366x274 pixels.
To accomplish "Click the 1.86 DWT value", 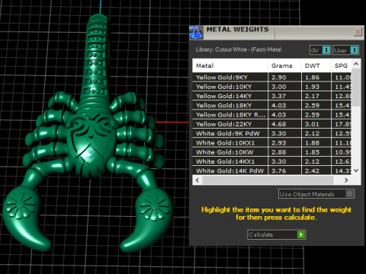I will (x=312, y=78).
